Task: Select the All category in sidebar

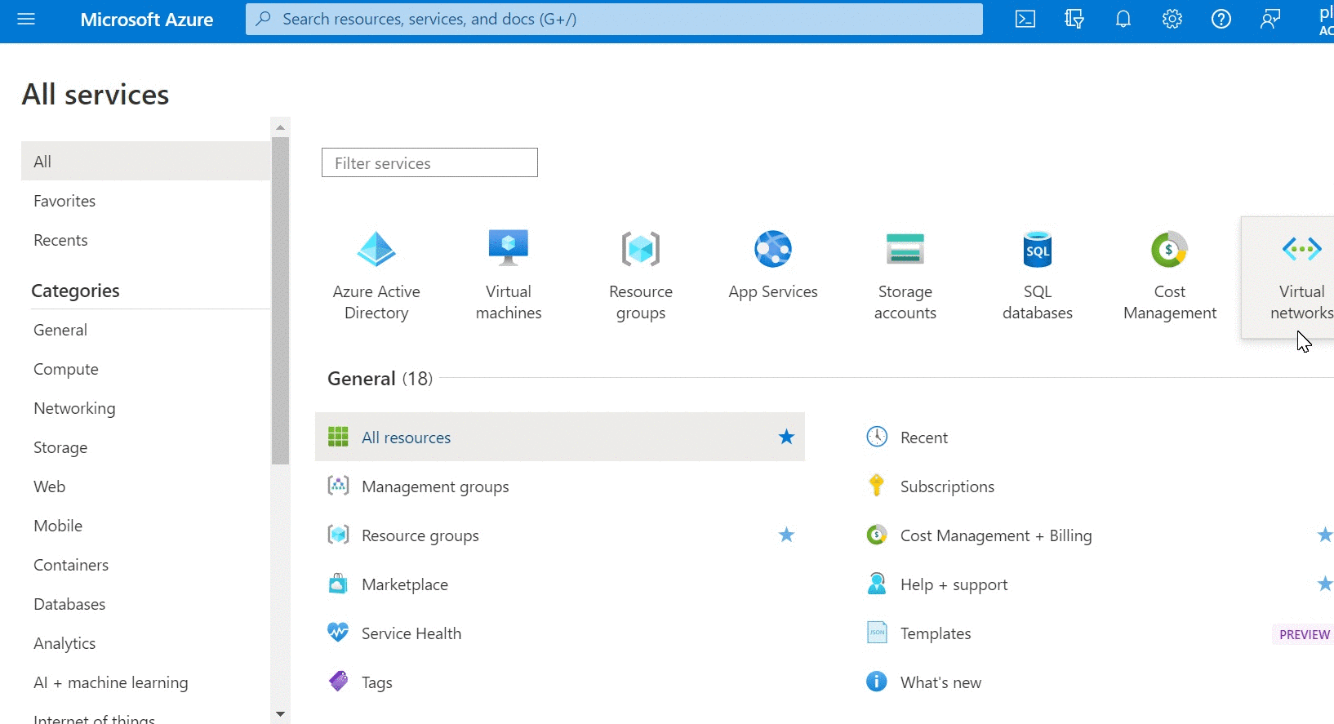Action: point(145,161)
